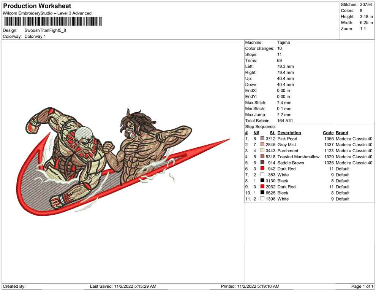The image size is (376, 290).
Task: Click the 'Code' column header
Action: (x=328, y=132)
